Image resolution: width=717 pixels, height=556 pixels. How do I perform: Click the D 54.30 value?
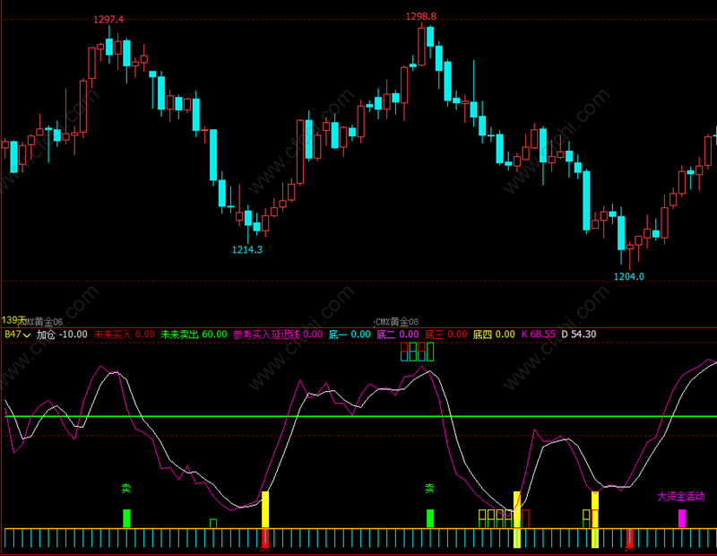[x=578, y=334]
